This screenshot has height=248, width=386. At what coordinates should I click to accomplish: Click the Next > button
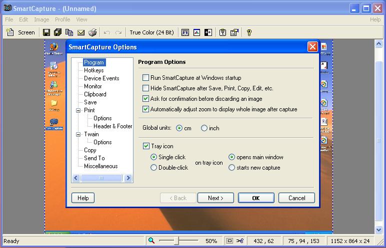pyautogui.click(x=215, y=198)
